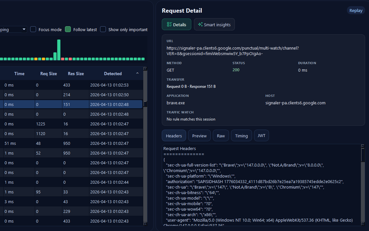Click the Request Detail heading

point(182,11)
